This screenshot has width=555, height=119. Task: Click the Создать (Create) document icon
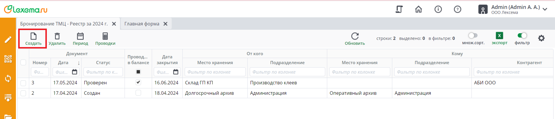[34, 36]
